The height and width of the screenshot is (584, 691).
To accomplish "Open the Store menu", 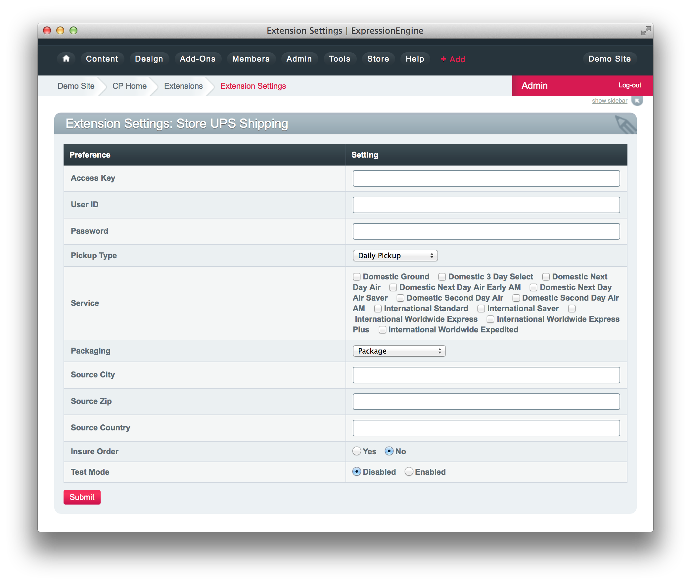I will point(378,59).
